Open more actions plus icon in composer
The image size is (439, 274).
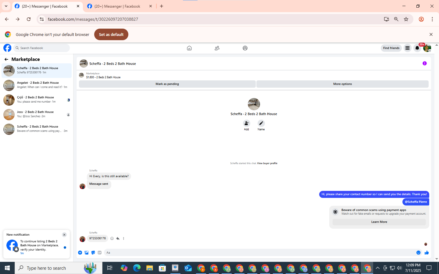[80, 253]
